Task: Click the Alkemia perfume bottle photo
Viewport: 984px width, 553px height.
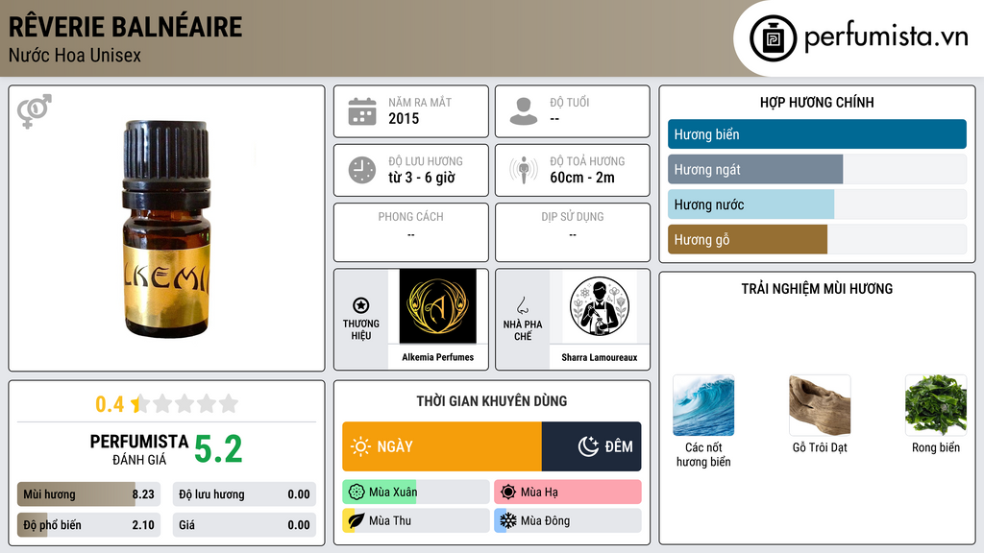Action: (x=165, y=229)
